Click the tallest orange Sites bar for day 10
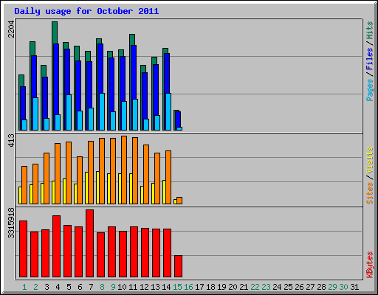The height and width of the screenshot is (295, 378). tap(124, 170)
